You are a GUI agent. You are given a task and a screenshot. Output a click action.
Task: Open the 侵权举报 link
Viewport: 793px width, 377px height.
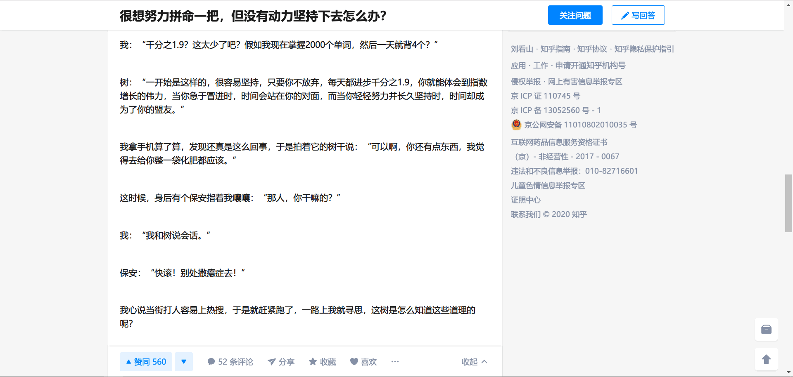[x=525, y=82]
